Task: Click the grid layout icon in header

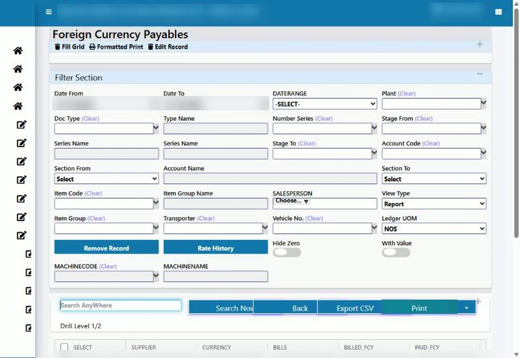Action: 498,12
